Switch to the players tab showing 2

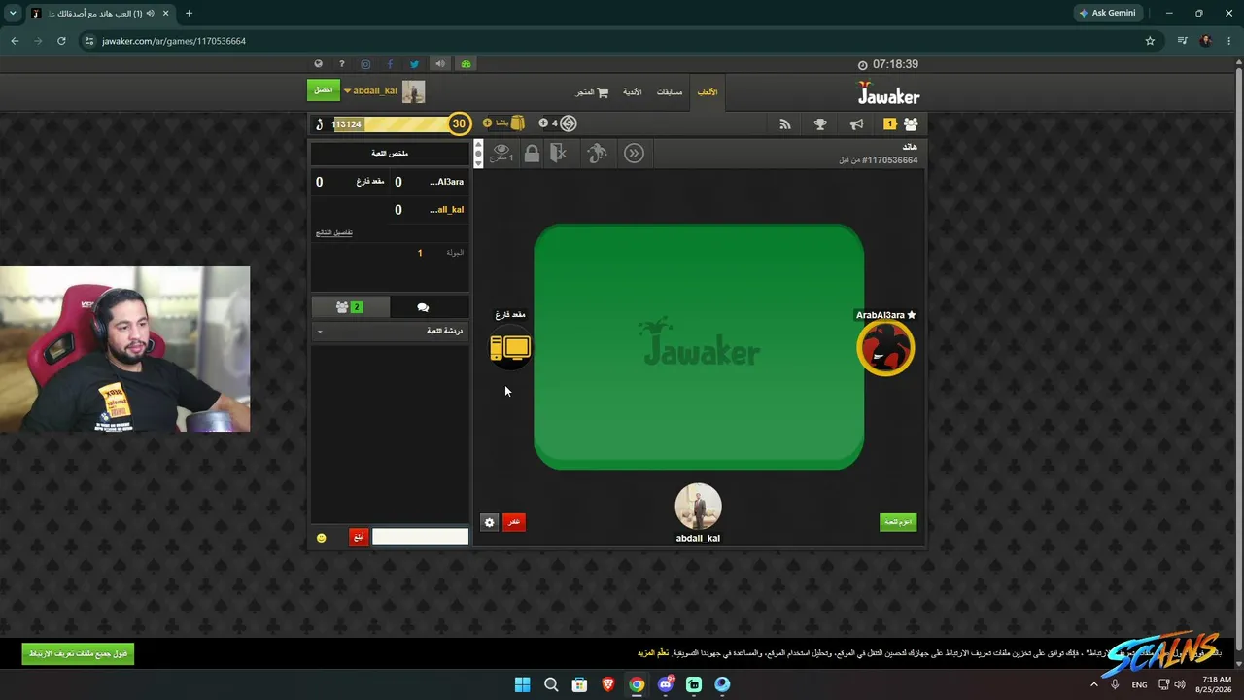tap(350, 307)
